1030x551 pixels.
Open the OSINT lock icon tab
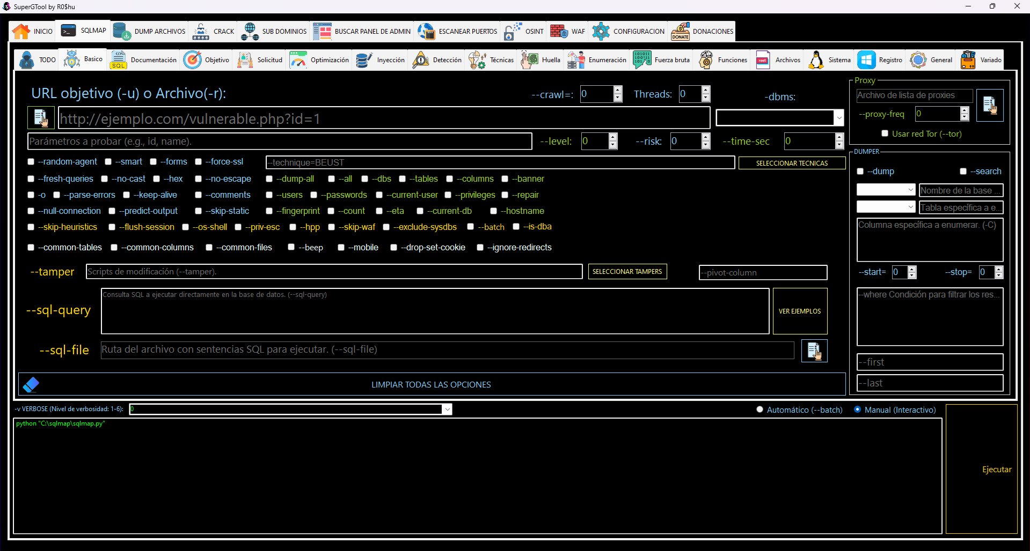[513, 32]
